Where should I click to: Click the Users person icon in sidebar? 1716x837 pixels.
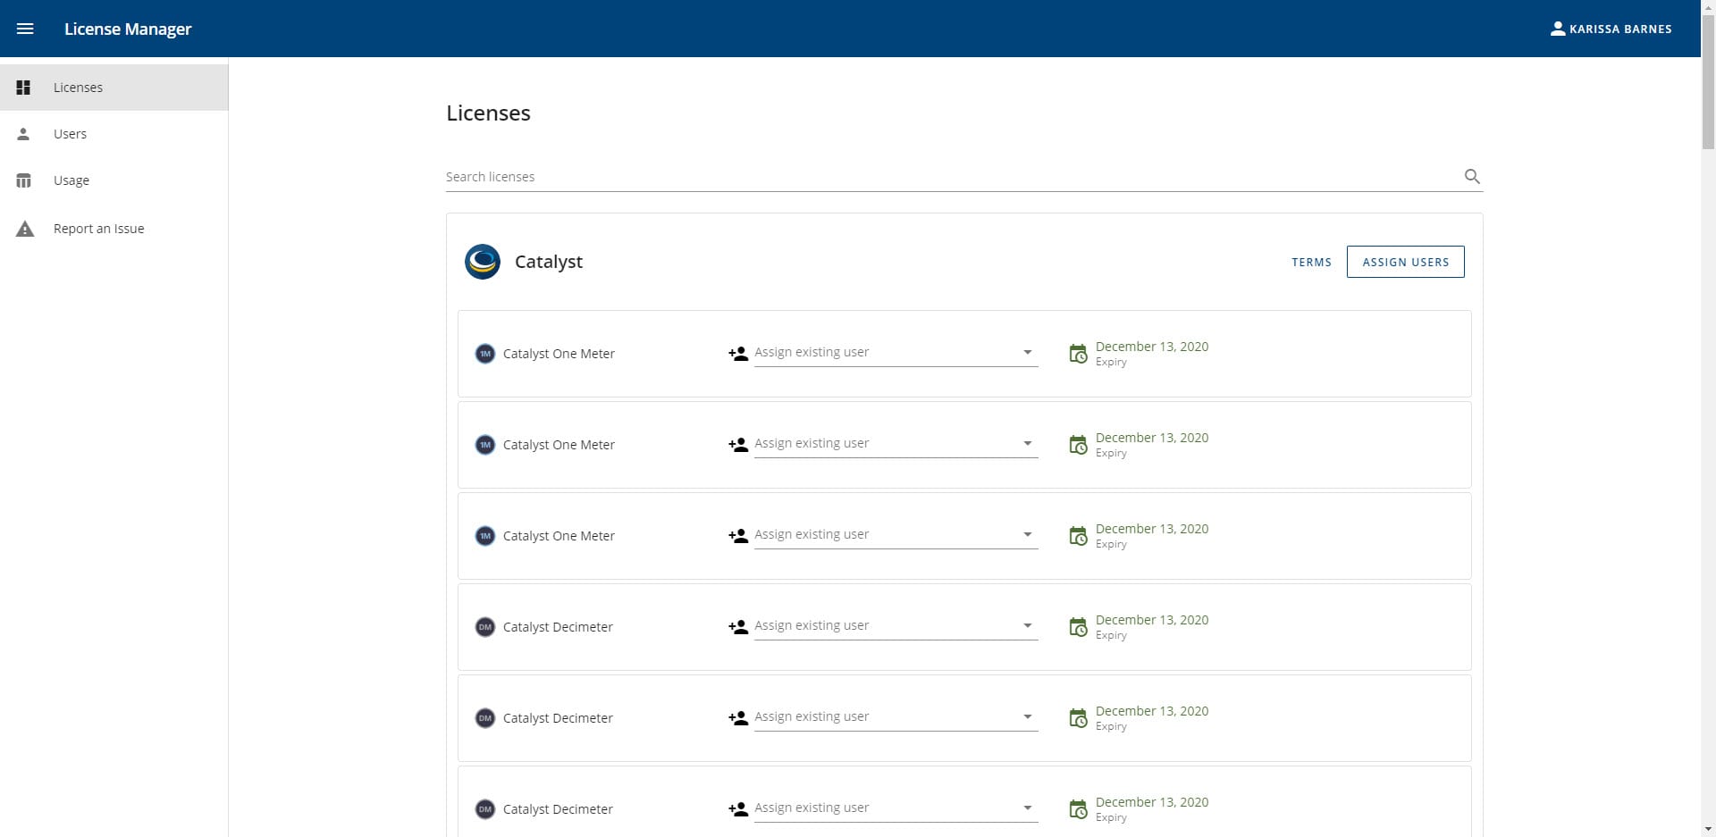[24, 134]
